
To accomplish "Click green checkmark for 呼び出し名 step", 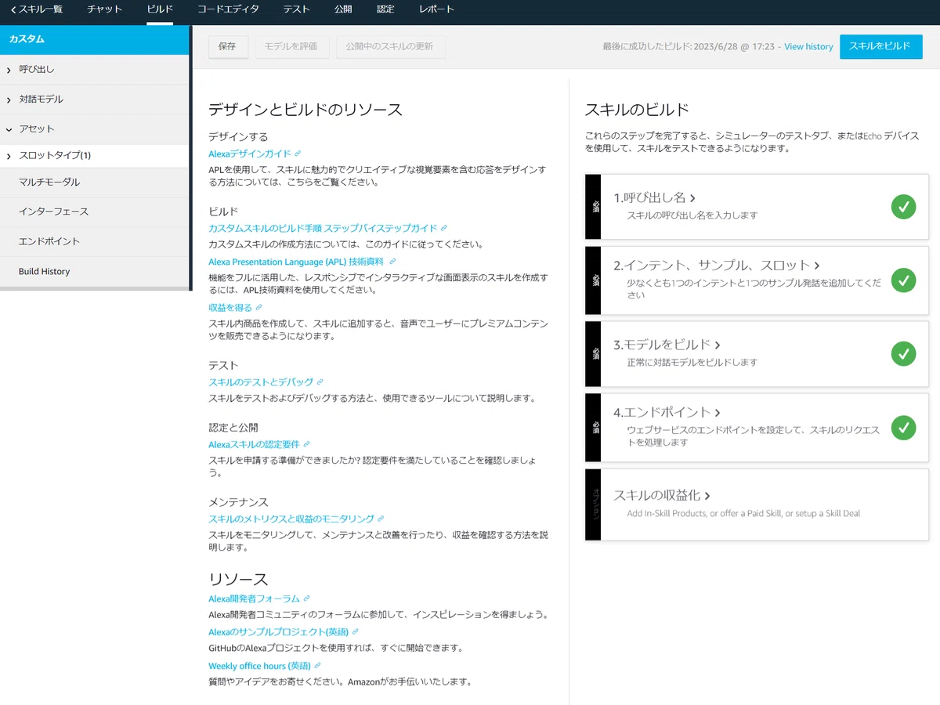I will point(903,207).
